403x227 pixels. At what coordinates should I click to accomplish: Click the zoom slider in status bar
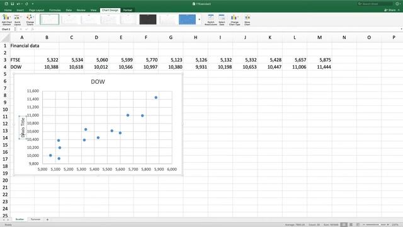(x=376, y=224)
